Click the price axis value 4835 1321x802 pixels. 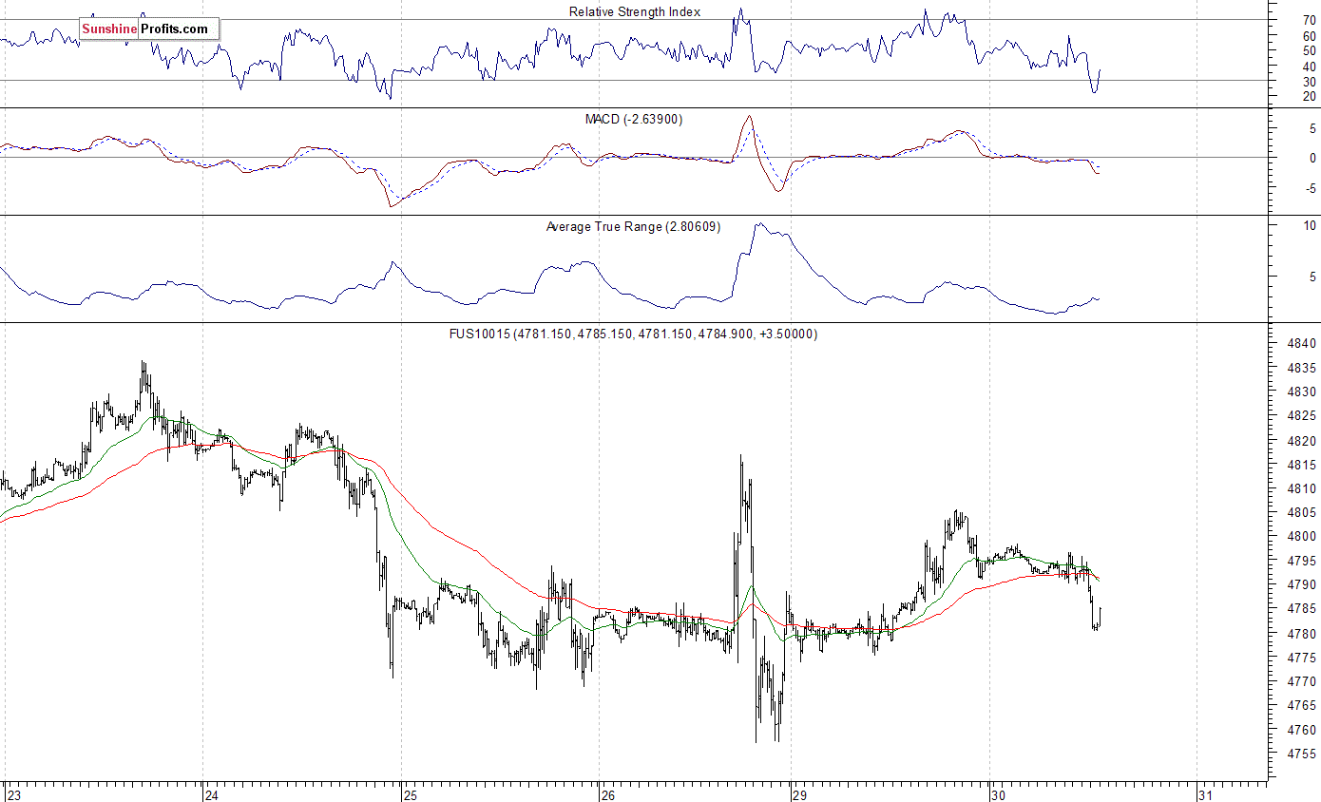(x=1303, y=369)
